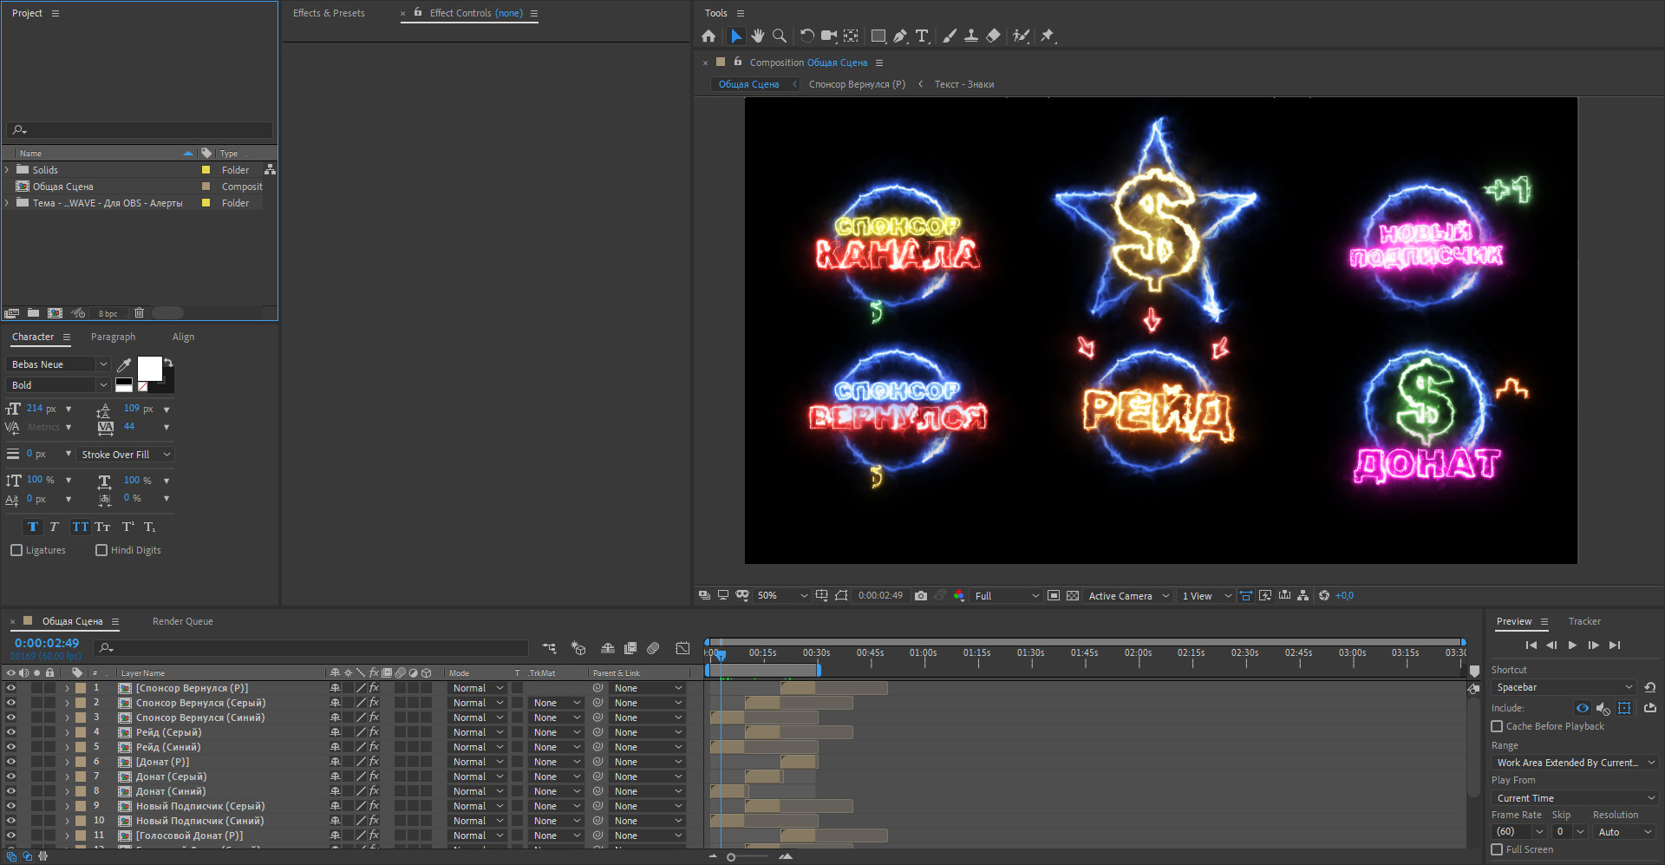
Task: Click the white fill color swatch
Action: (149, 368)
